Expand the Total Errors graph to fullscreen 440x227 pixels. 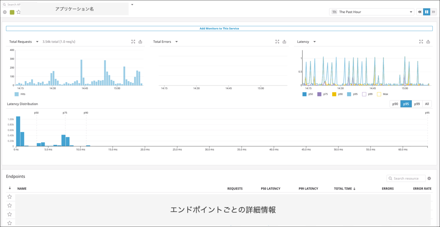(x=278, y=42)
